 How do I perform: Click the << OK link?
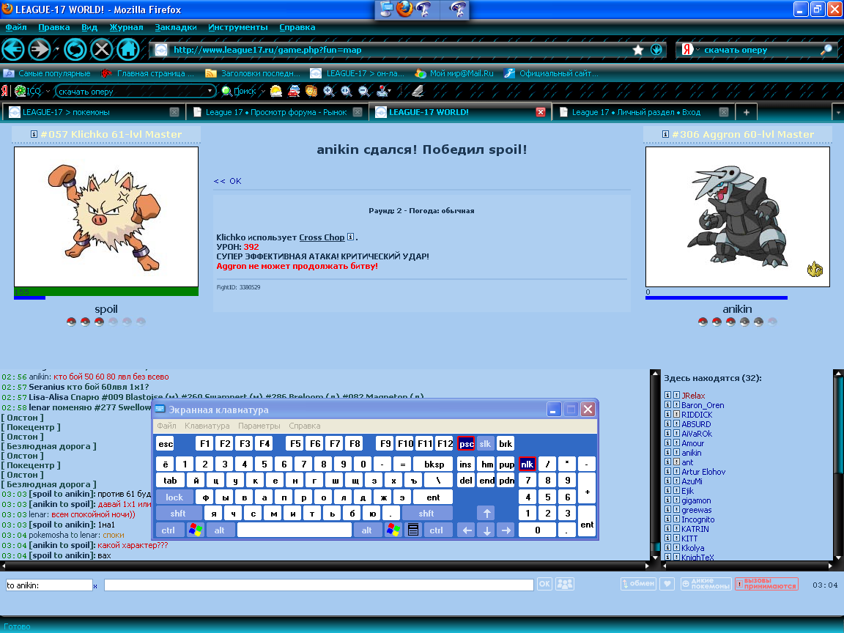pyautogui.click(x=228, y=181)
